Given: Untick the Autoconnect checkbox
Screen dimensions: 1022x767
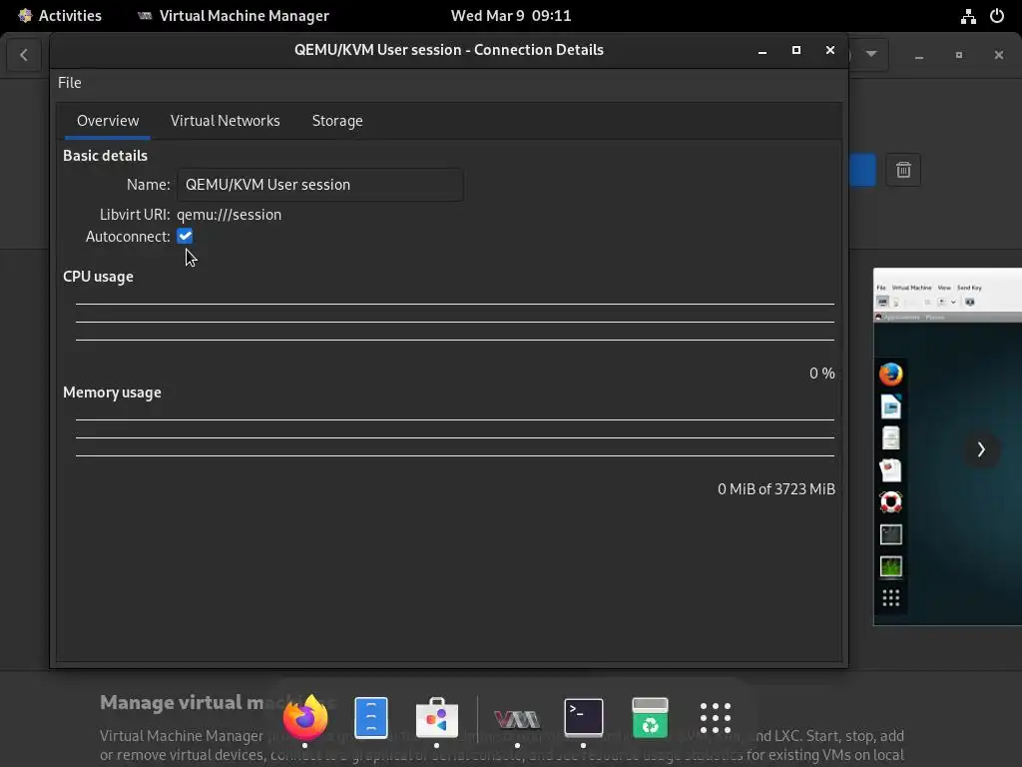Looking at the screenshot, I should click(x=185, y=236).
